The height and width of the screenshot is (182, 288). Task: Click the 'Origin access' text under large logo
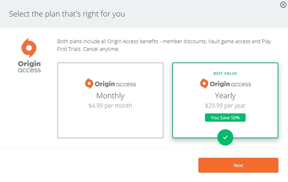[29, 67]
